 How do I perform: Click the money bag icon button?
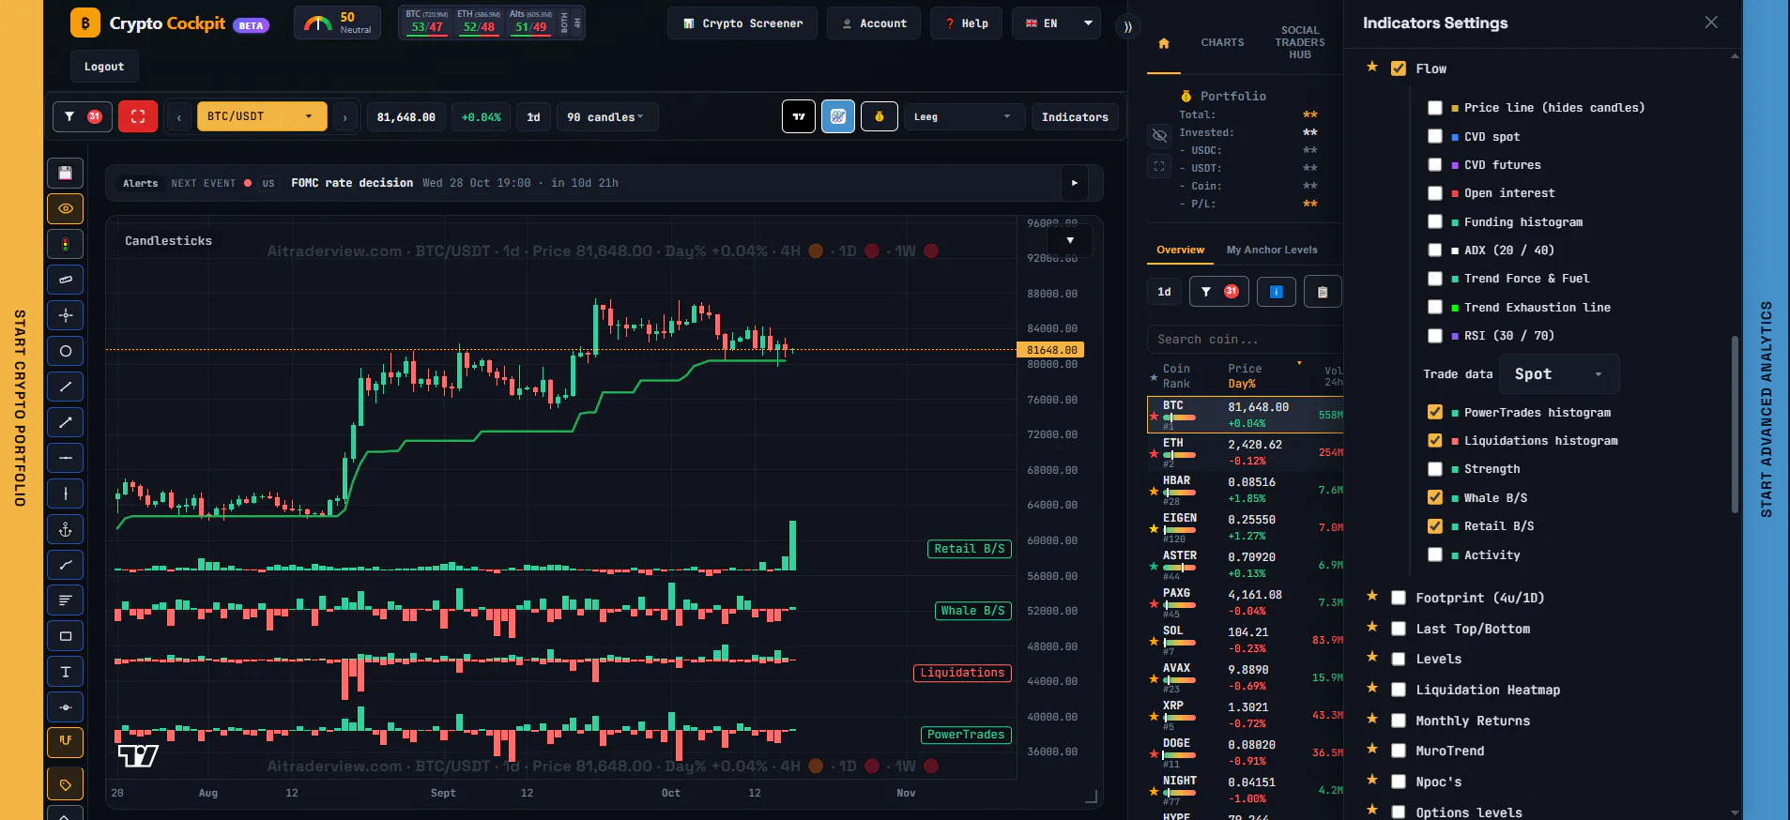880,116
